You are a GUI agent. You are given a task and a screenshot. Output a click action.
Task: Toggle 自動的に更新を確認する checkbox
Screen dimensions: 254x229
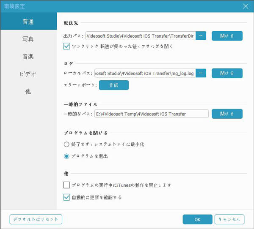[x=66, y=197]
